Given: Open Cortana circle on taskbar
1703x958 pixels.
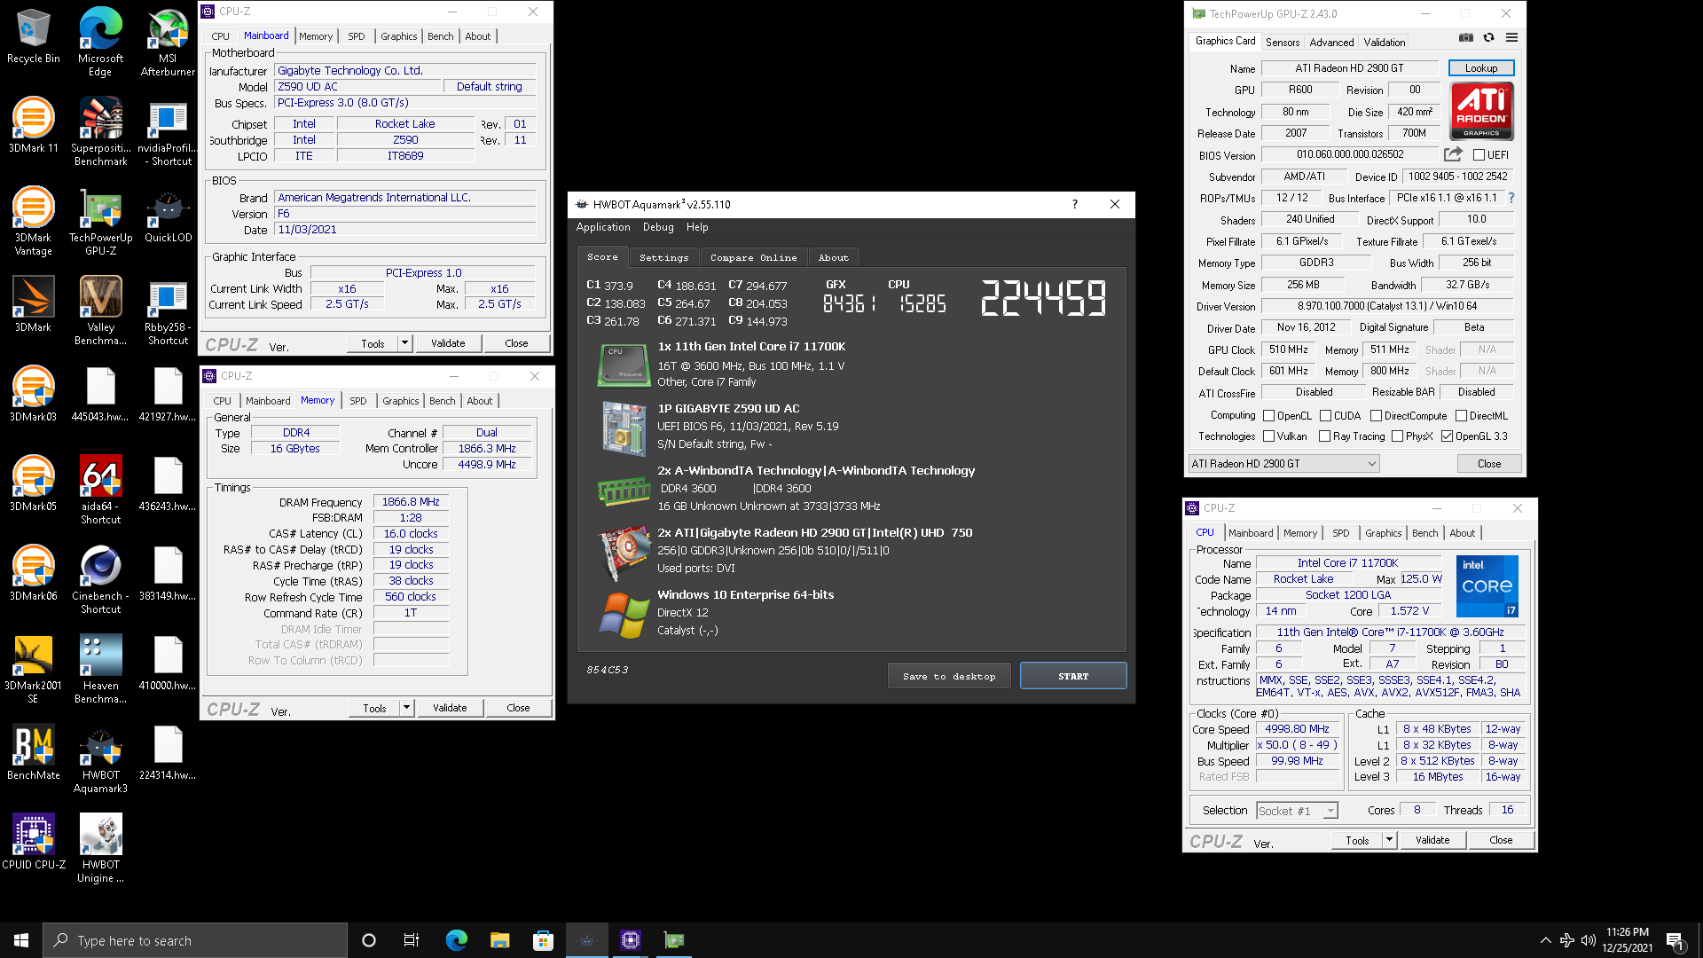Looking at the screenshot, I should 369,940.
